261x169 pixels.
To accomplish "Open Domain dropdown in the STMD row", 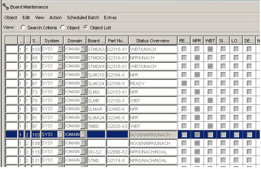I will (x=83, y=160).
